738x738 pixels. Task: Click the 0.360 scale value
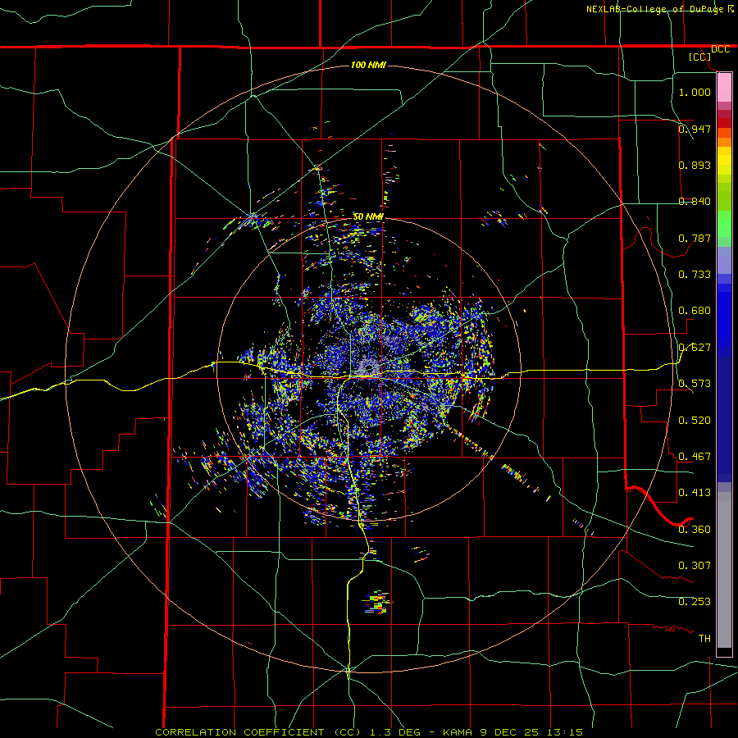point(695,529)
